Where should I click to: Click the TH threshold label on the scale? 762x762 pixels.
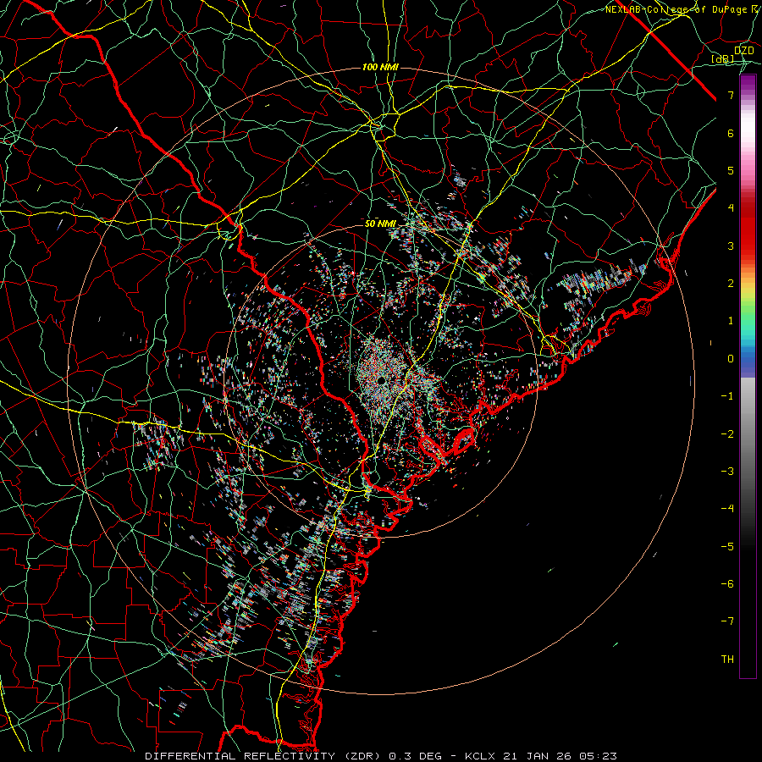[727, 660]
